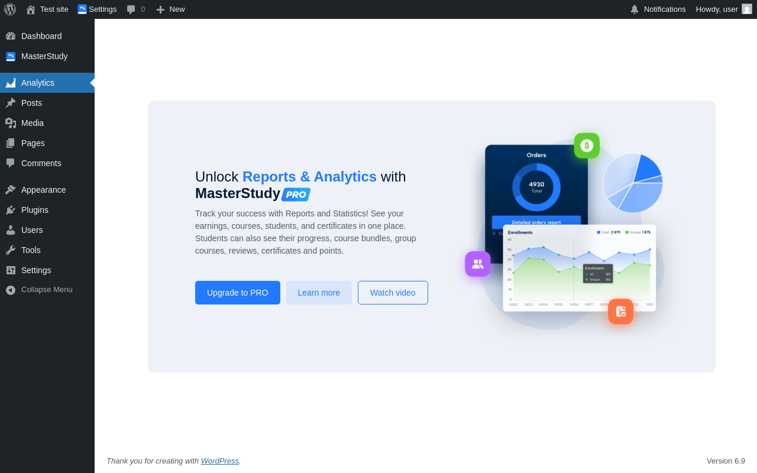Image resolution: width=757 pixels, height=473 pixels.
Task: Select the Tools wrench icon
Action: (x=11, y=250)
